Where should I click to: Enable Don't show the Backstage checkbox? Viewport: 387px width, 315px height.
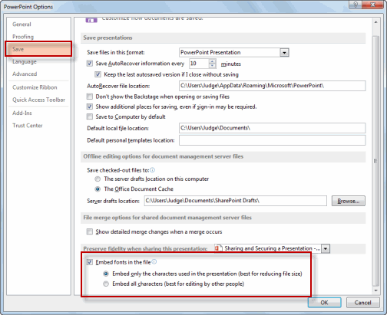click(x=90, y=97)
